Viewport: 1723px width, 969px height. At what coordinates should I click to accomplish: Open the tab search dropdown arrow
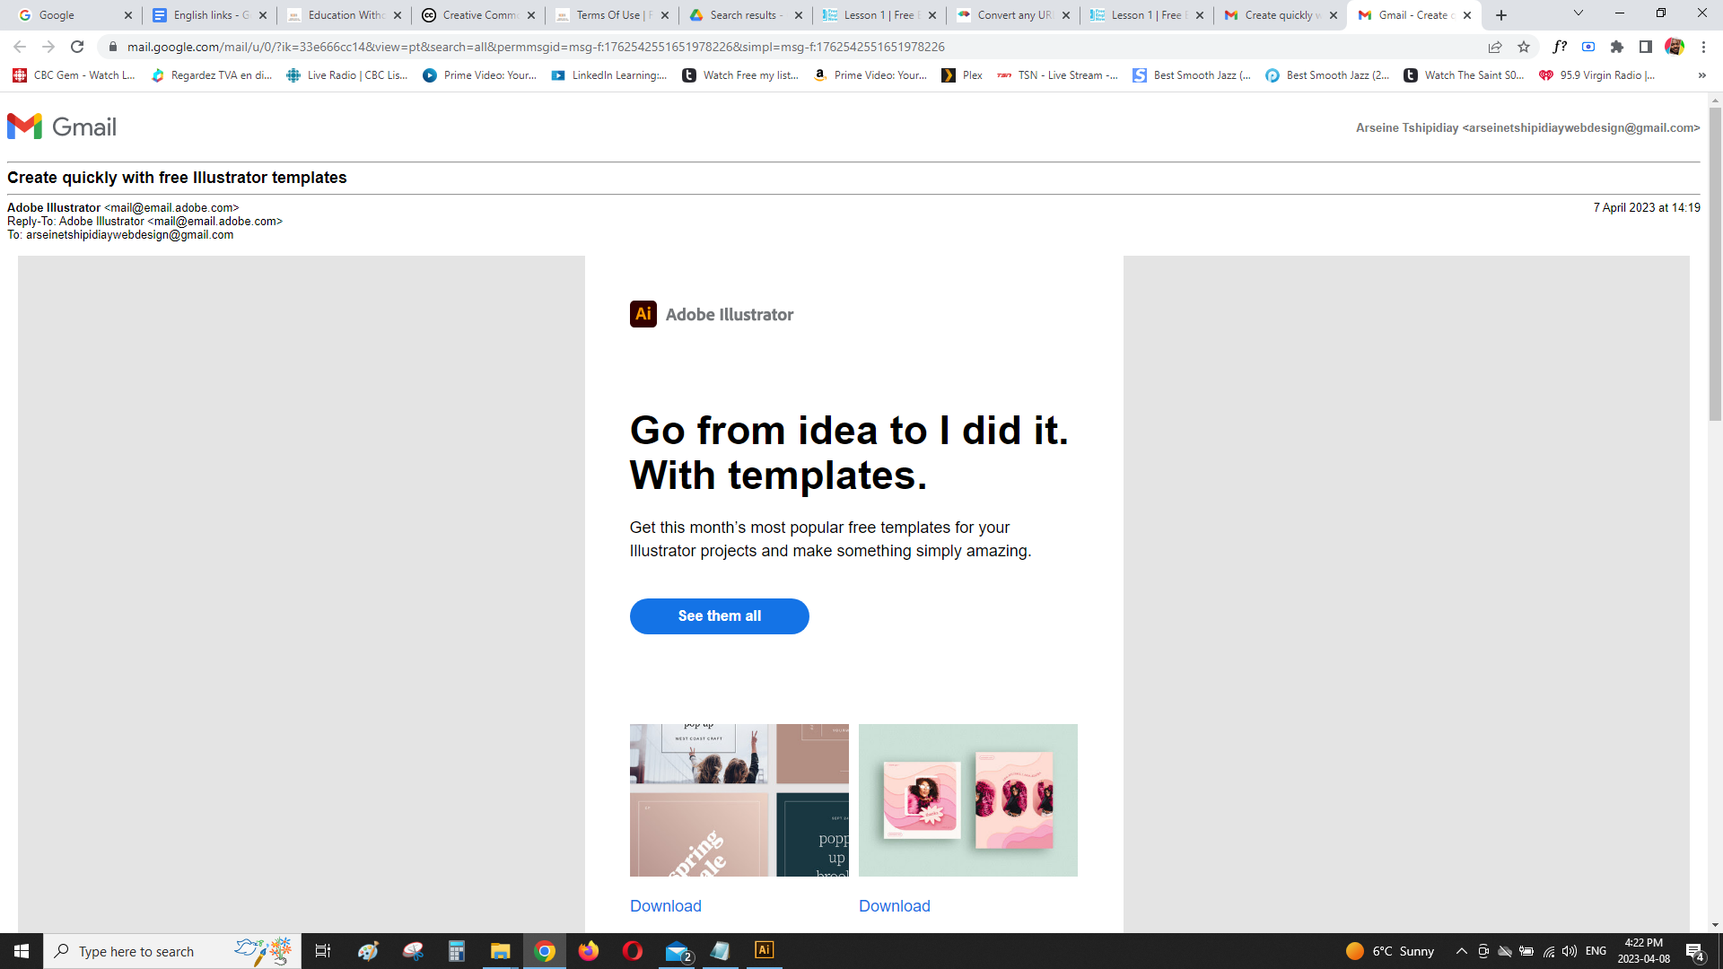click(1579, 13)
